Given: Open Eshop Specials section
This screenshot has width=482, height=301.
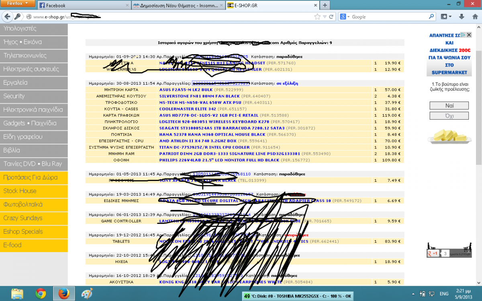Looking at the screenshot, I should 34,232.
